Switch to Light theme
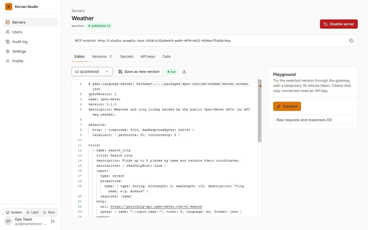Viewport: 368px width, 230px height. pyautogui.click(x=32, y=212)
